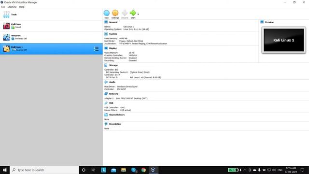The height and width of the screenshot is (174, 309).
Task: Click the battery indicator in tray
Action: [x=233, y=170]
